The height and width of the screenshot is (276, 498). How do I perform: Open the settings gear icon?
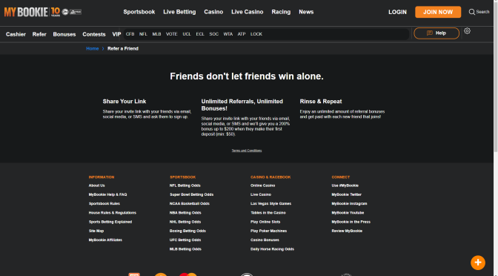[x=467, y=31]
